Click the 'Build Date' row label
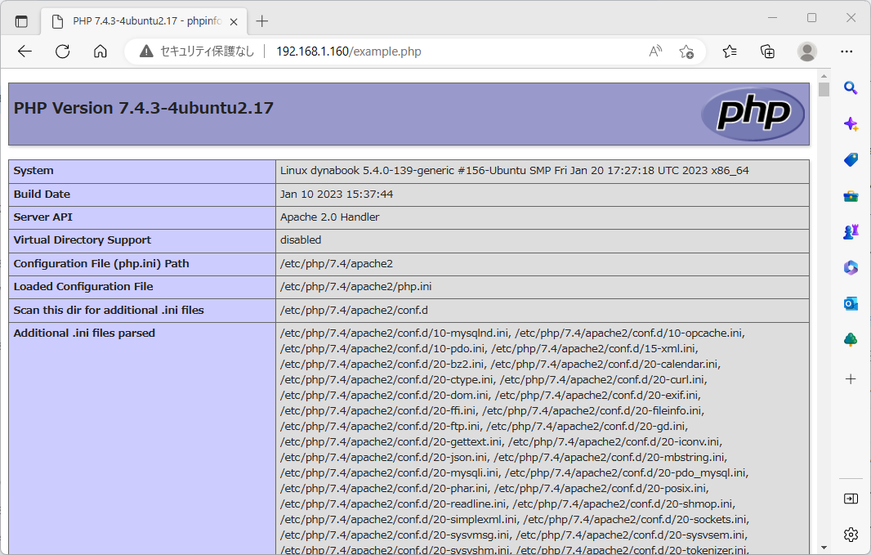871x555 pixels. pos(42,195)
